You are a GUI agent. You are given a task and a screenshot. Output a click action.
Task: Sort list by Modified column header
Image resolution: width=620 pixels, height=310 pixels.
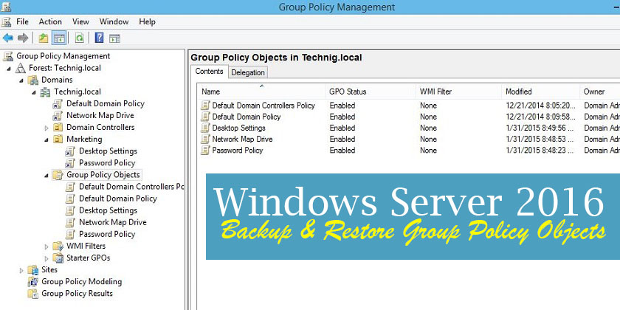(540, 92)
